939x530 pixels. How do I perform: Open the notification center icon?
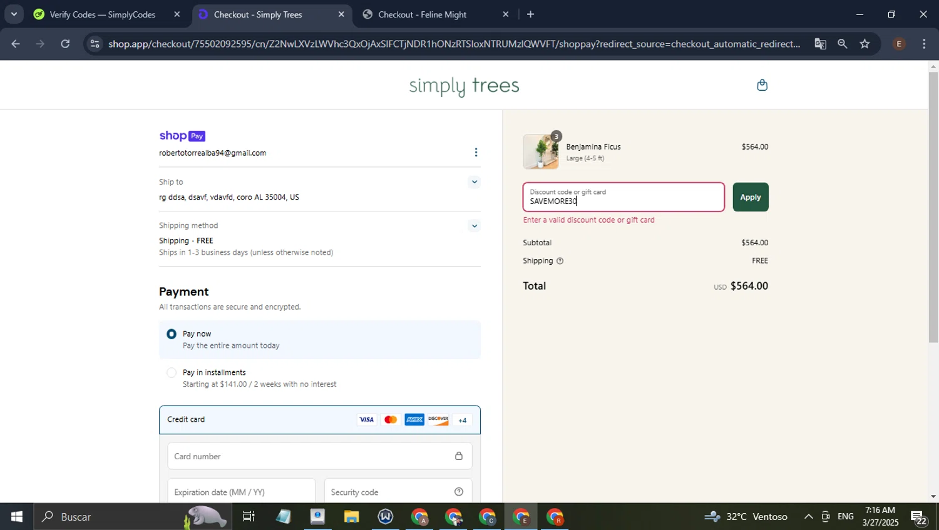pyautogui.click(x=919, y=517)
